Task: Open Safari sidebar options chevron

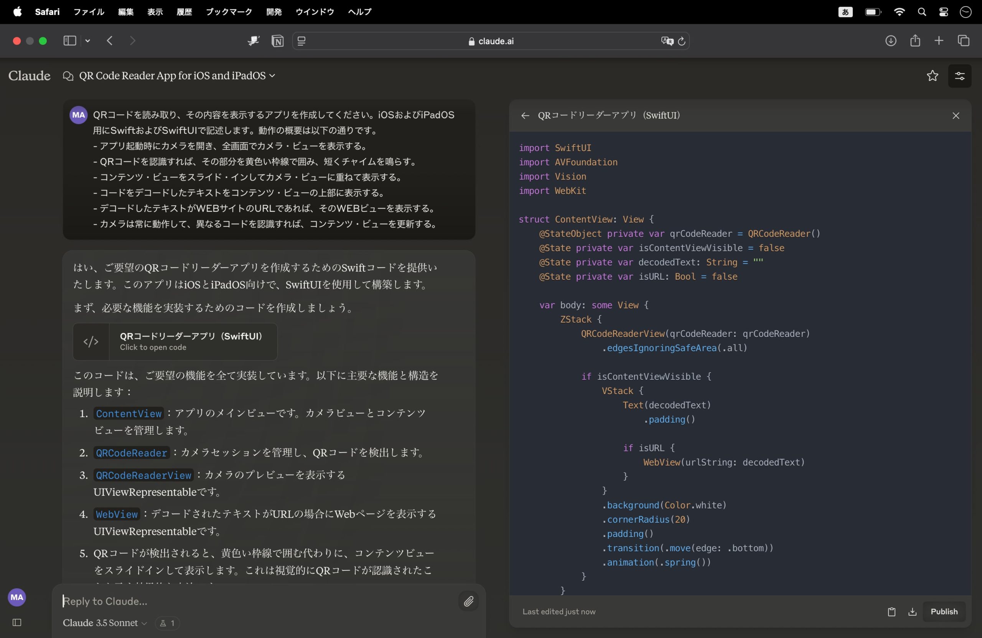Action: point(88,41)
